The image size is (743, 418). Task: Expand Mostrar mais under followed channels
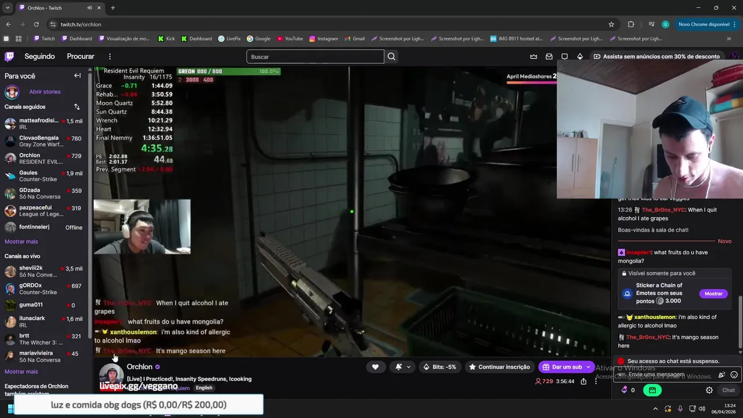pos(21,242)
